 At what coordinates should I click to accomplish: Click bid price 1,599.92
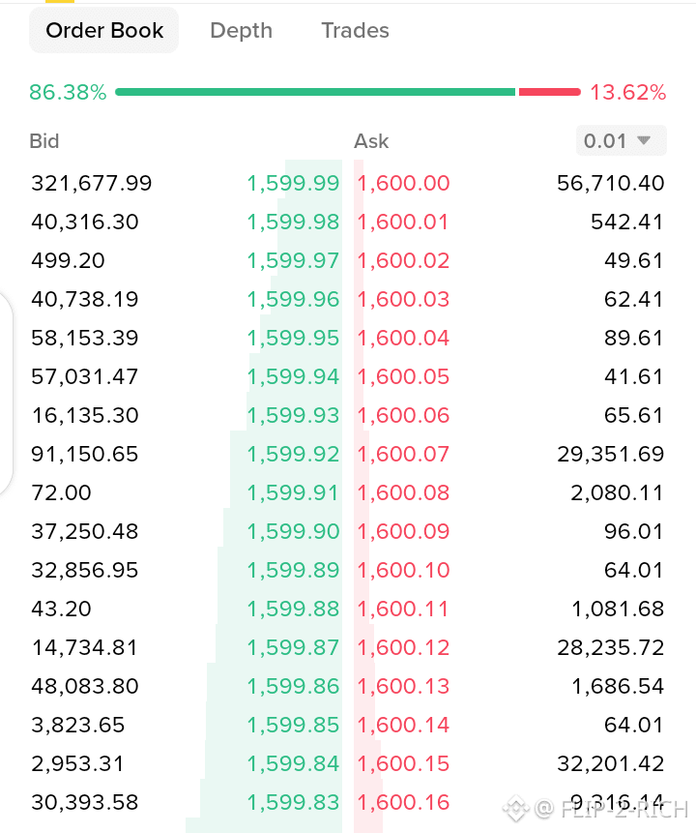(293, 454)
